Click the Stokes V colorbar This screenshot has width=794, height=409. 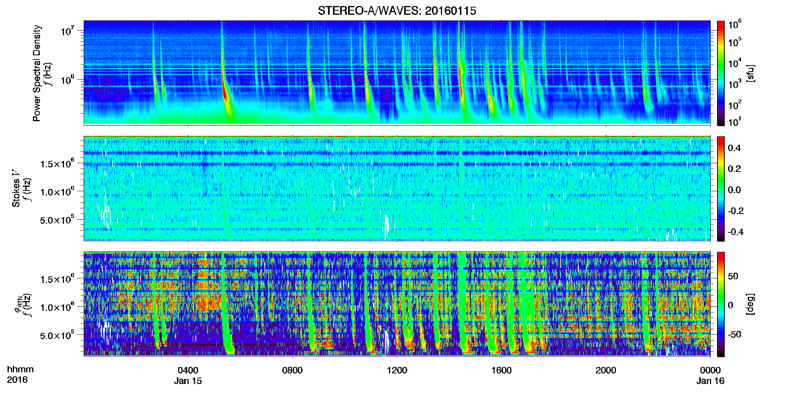[721, 189]
